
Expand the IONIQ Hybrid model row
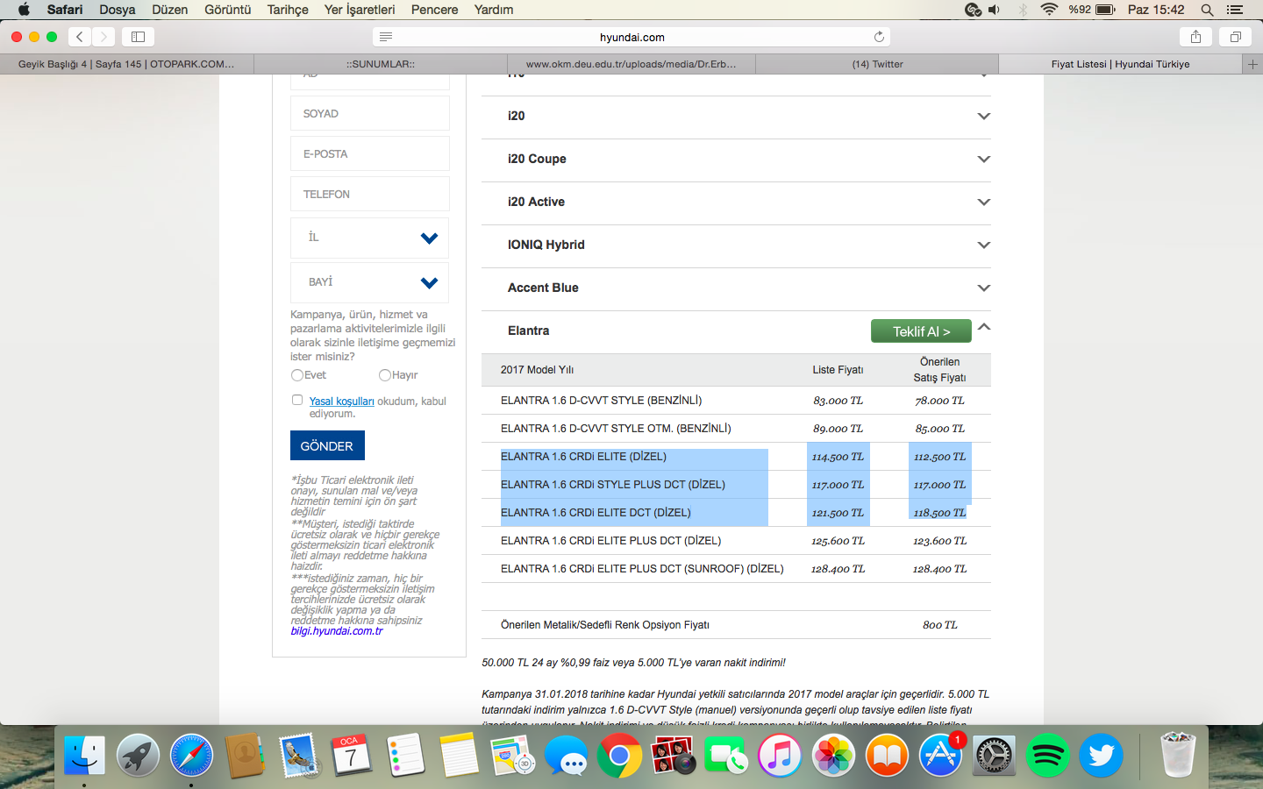[x=736, y=245]
